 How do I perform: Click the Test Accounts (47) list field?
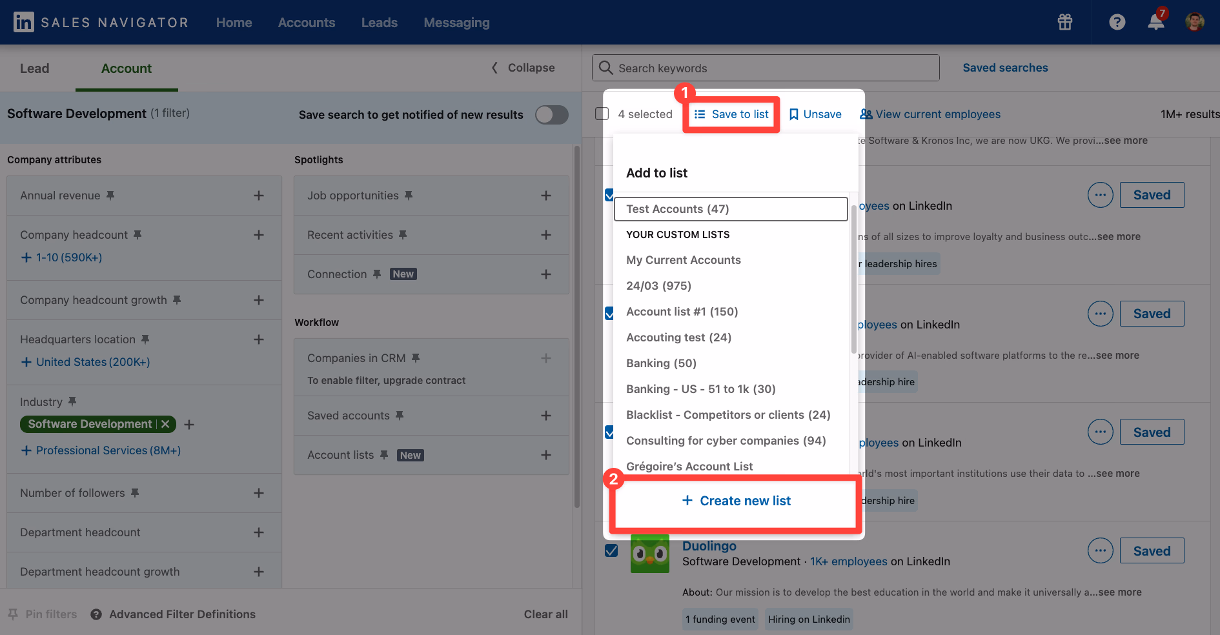(731, 209)
